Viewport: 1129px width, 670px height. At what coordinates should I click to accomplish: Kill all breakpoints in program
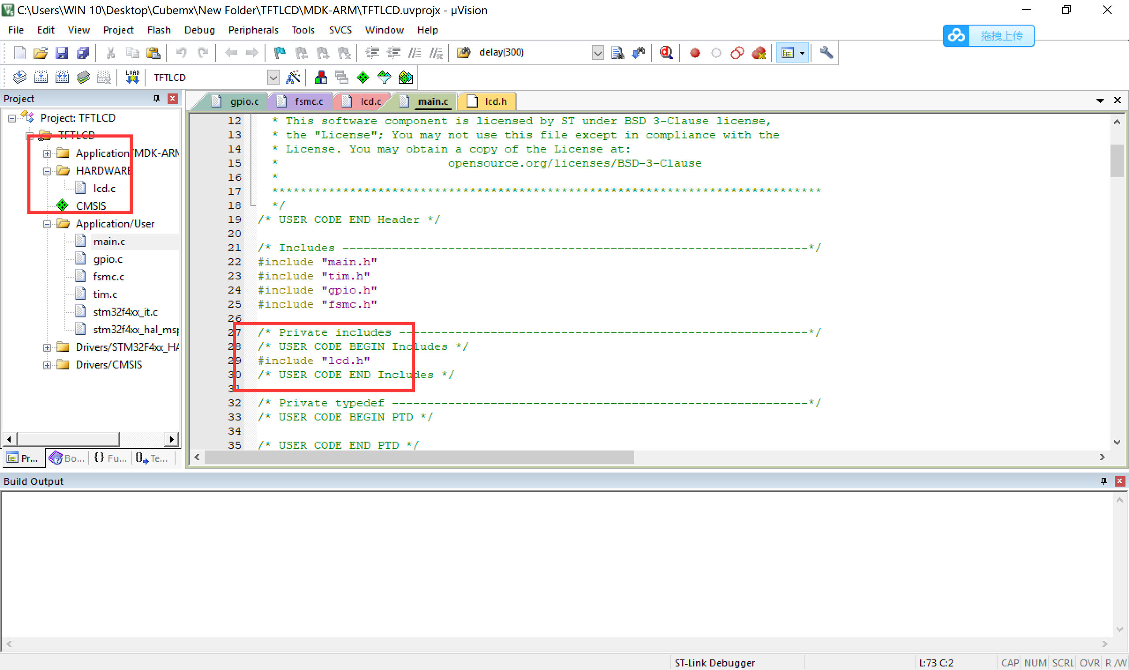759,53
